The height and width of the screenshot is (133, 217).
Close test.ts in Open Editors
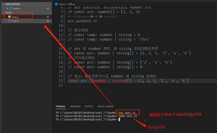tap(7, 8)
